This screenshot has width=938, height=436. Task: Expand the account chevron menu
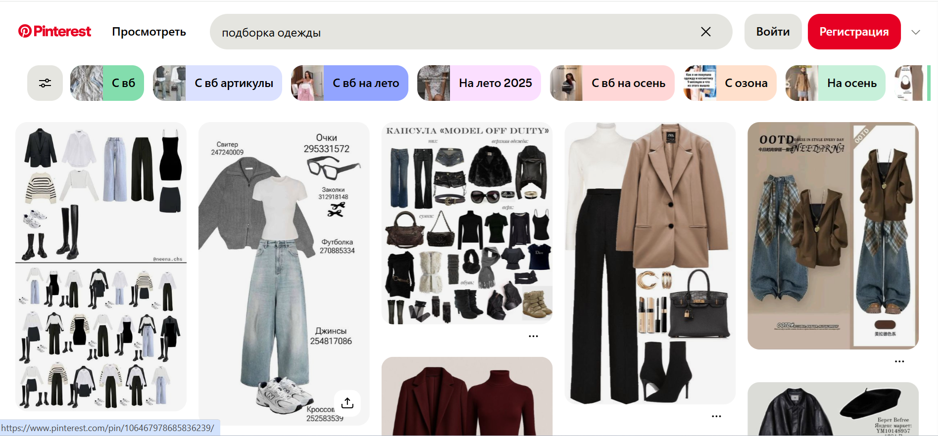click(916, 32)
